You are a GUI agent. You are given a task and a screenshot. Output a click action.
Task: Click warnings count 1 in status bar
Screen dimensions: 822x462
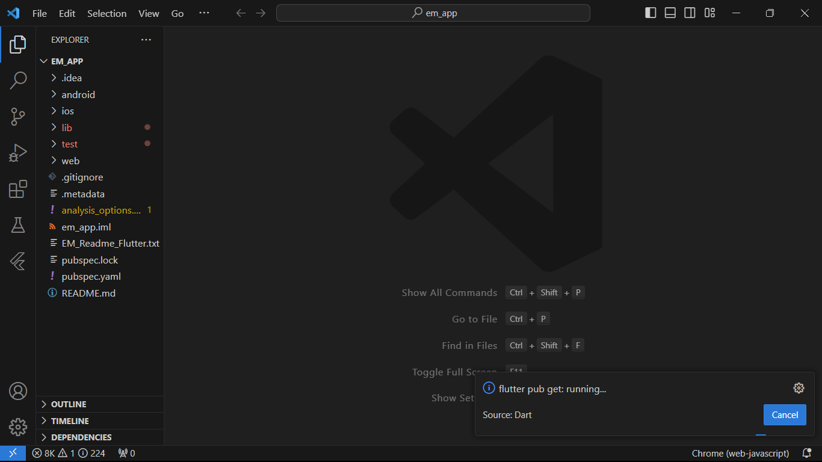[x=67, y=453]
